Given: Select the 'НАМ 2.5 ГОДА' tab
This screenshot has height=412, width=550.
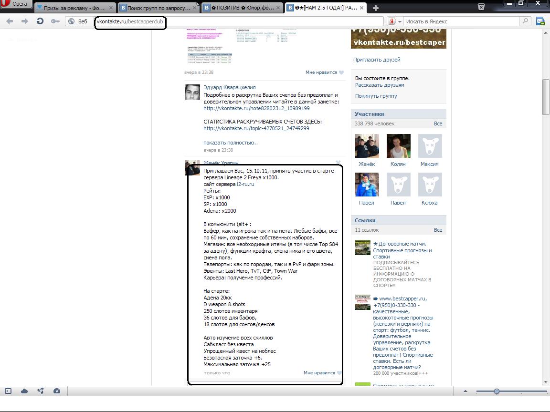Looking at the screenshot, I should pos(326,8).
